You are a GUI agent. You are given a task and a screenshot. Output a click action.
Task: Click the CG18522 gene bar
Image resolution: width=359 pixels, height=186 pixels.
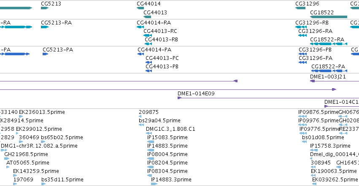pyautogui.click(x=329, y=17)
